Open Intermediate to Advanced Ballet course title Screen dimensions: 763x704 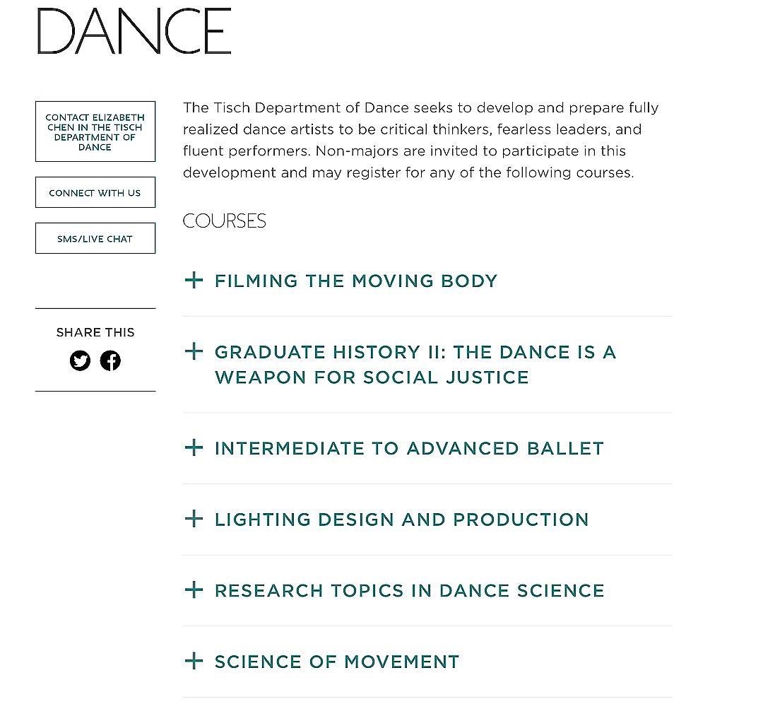(x=409, y=448)
